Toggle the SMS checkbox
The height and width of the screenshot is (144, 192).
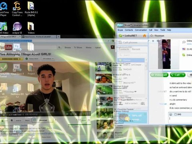176,114
